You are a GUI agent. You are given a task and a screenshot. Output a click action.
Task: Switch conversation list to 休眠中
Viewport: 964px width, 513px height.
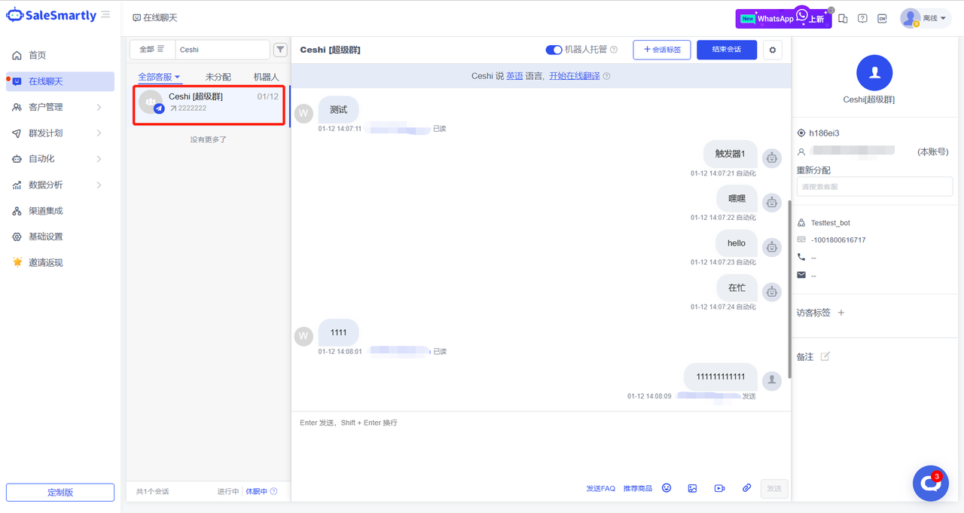256,491
